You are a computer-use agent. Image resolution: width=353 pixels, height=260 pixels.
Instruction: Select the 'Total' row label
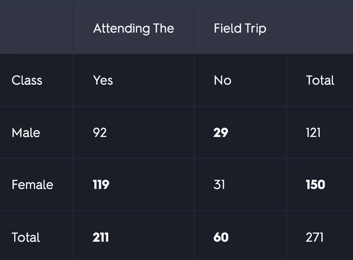click(26, 237)
